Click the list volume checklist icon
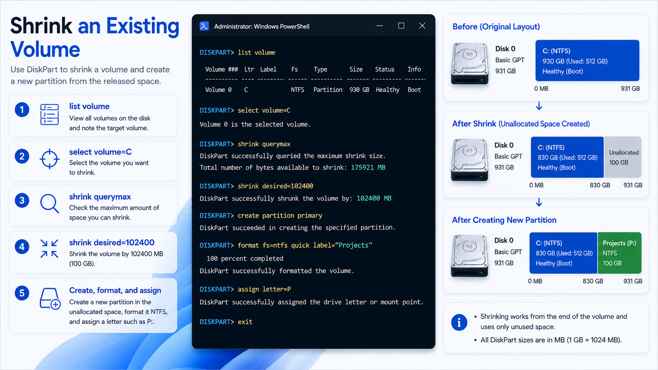Viewport: 658px width, 370px height. click(x=49, y=114)
